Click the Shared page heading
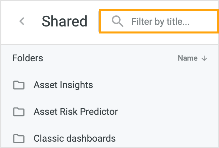Image resolution: width=219 pixels, height=148 pixels. (64, 21)
